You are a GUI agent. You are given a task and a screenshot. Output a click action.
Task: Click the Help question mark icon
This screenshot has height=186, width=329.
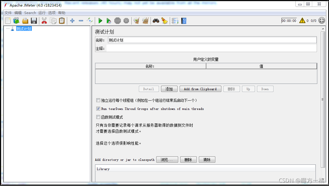[x=184, y=21]
